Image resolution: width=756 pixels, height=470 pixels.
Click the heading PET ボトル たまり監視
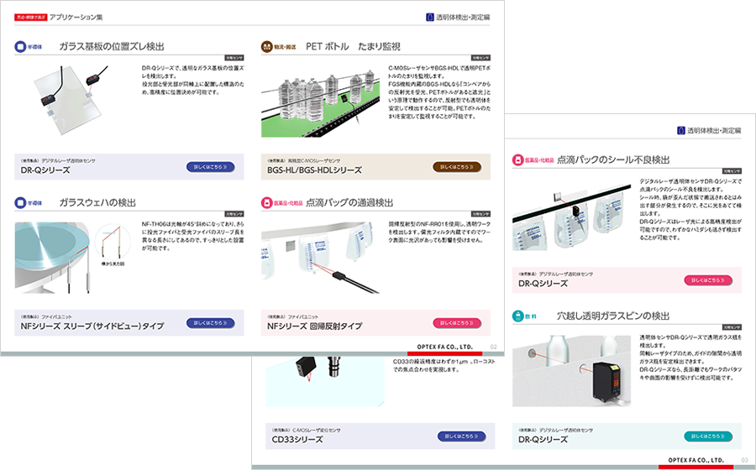coord(353,47)
